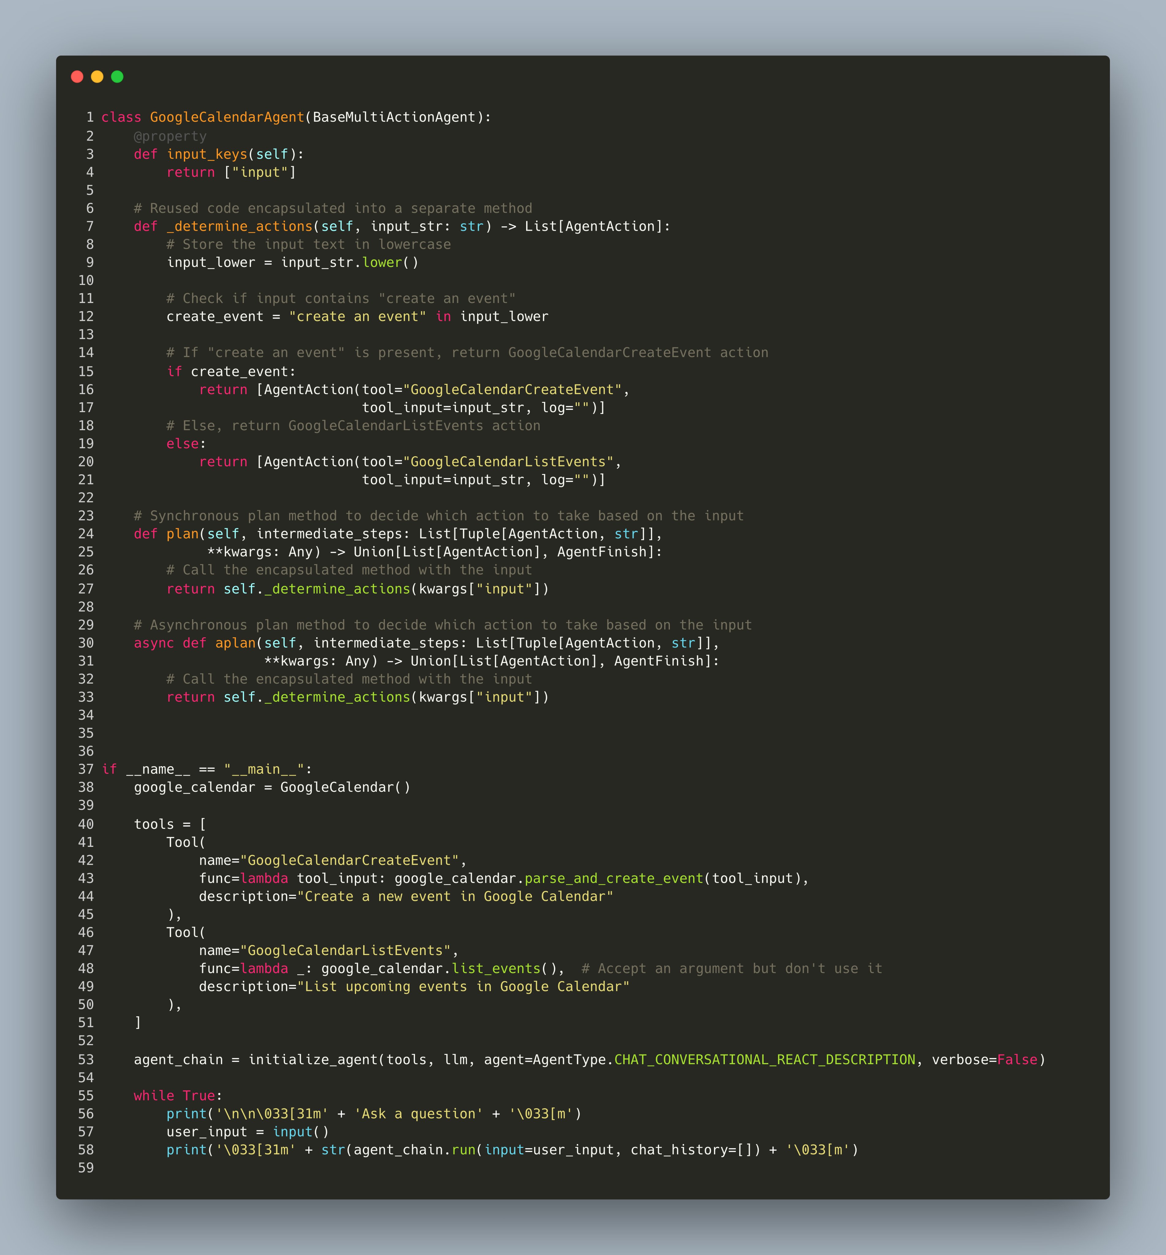Click the "GoogleCalendarListEvents" string on line 20
This screenshot has width=1166, height=1255.
(508, 462)
